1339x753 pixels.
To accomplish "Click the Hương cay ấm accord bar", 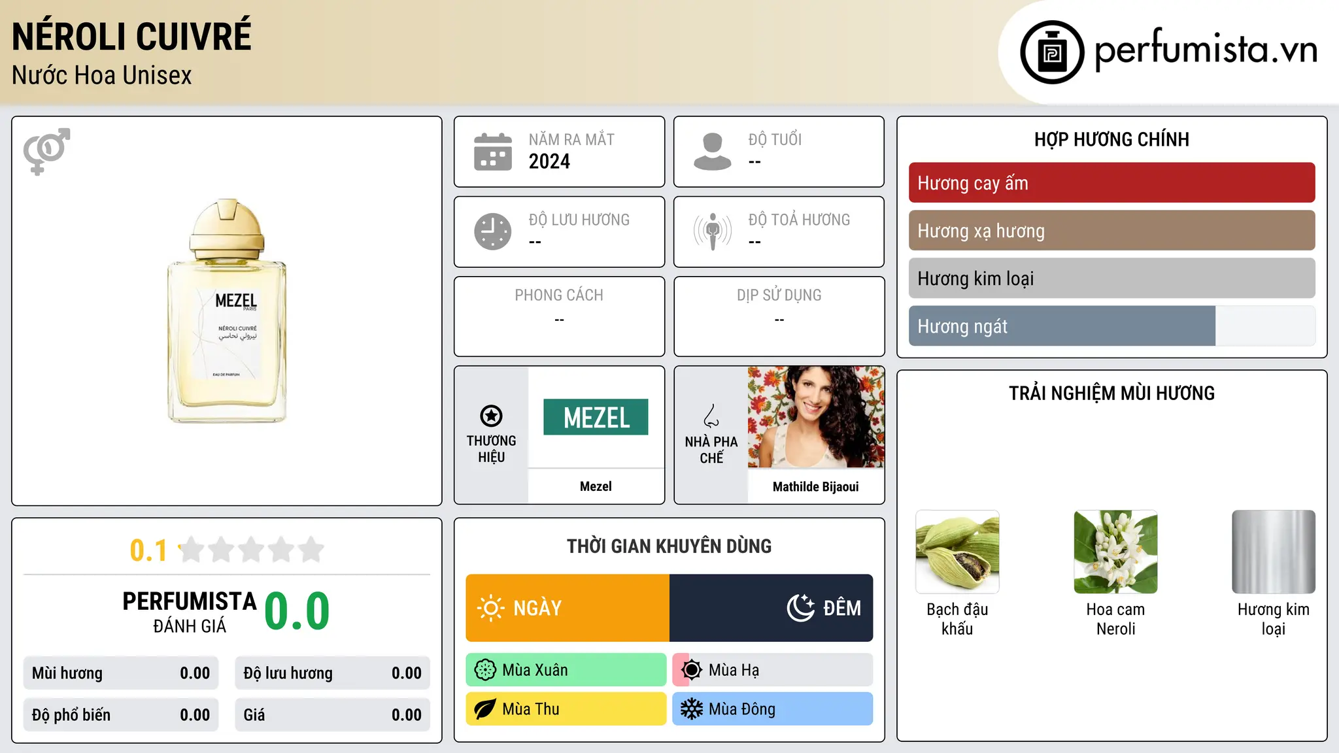I will pyautogui.click(x=1111, y=183).
